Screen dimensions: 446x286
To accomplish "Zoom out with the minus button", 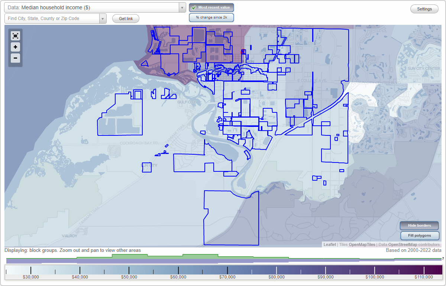I will click(x=15, y=58).
